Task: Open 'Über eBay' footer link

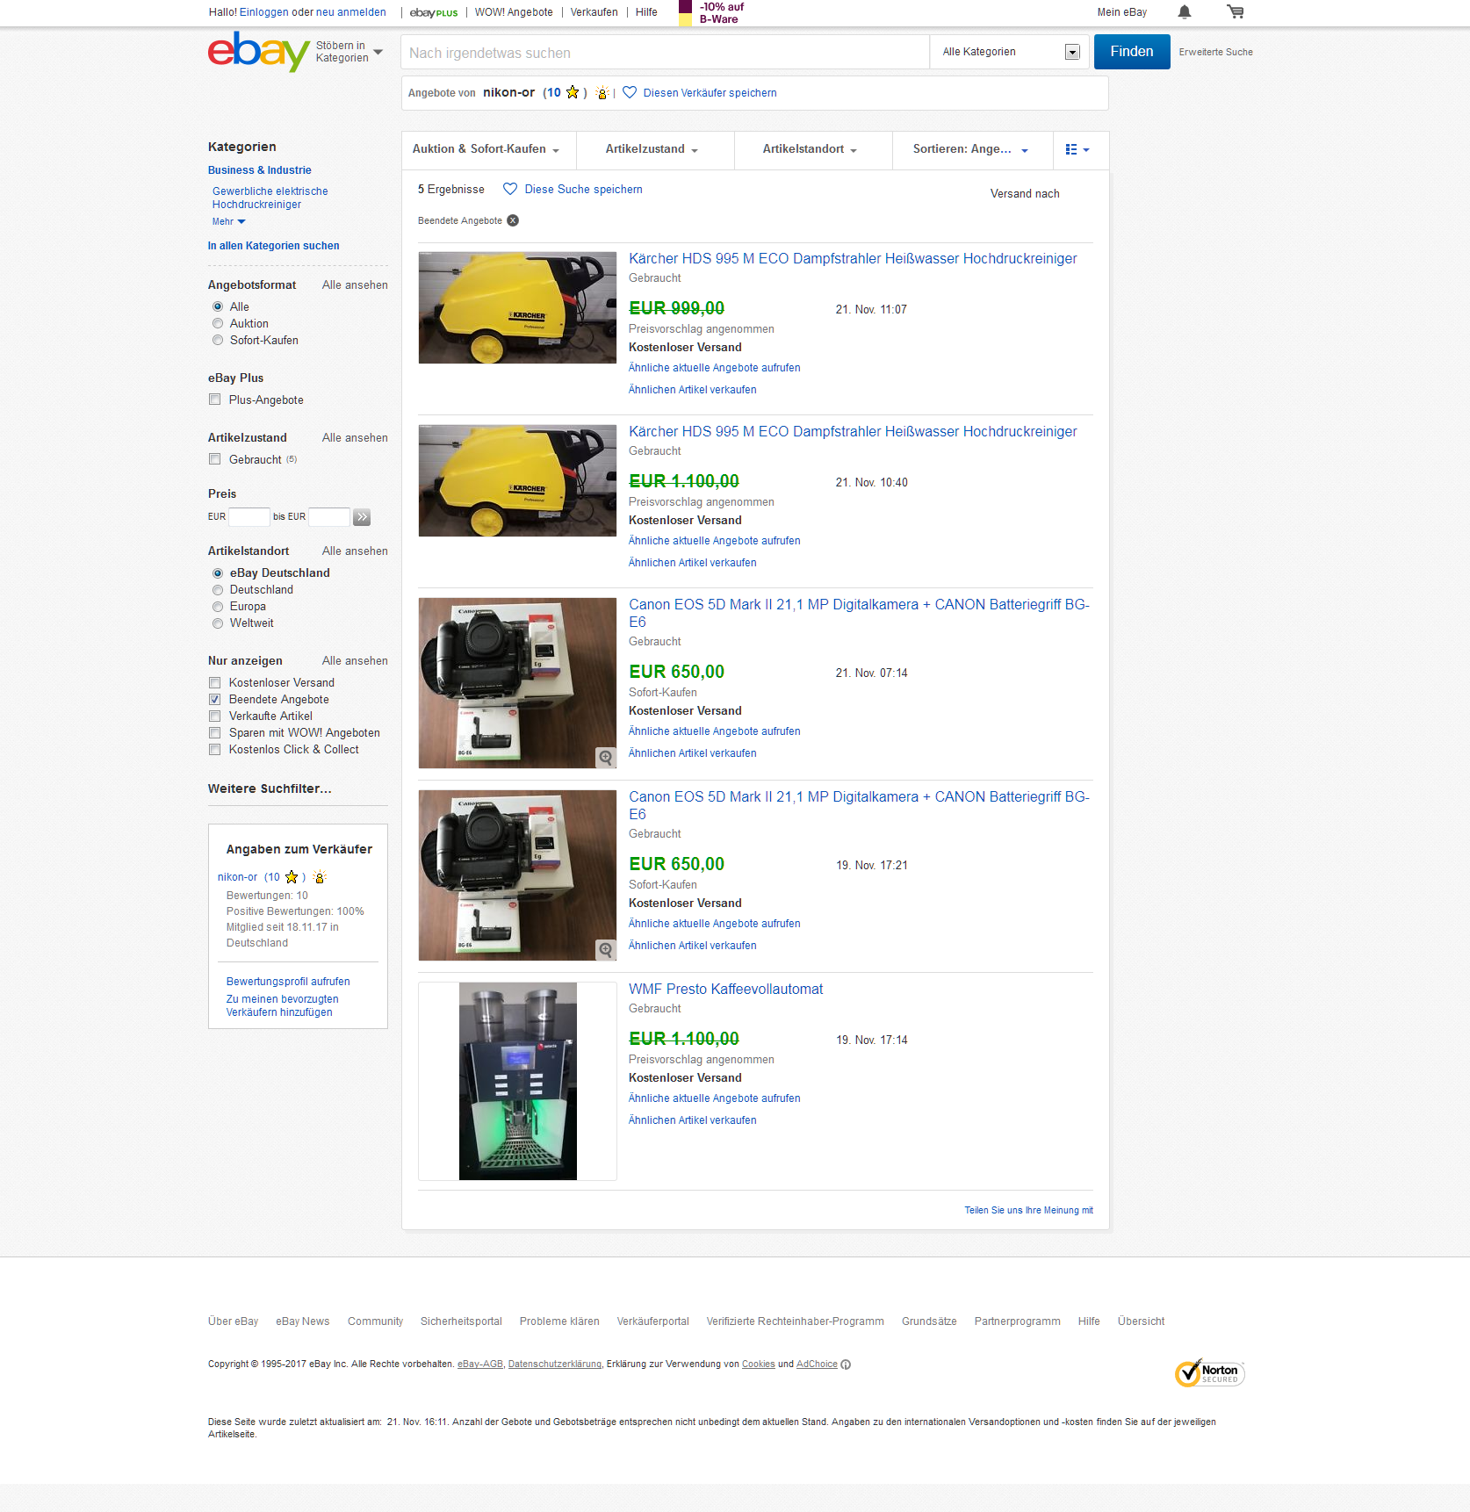Action: (x=233, y=1321)
